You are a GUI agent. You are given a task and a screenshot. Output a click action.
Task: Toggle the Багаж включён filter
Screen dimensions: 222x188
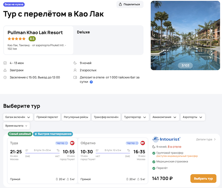(x=18, y=117)
